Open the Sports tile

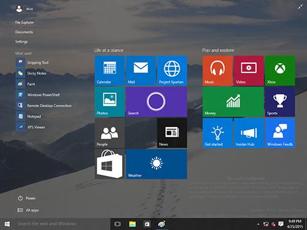click(x=280, y=102)
